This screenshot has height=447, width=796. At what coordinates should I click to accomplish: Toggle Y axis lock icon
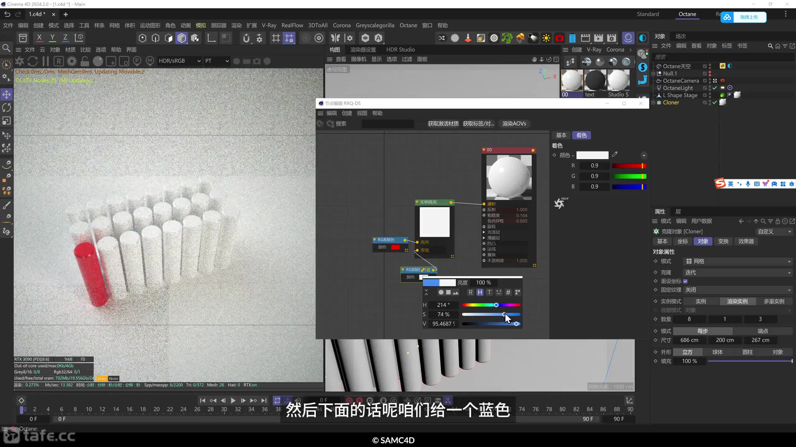point(52,38)
